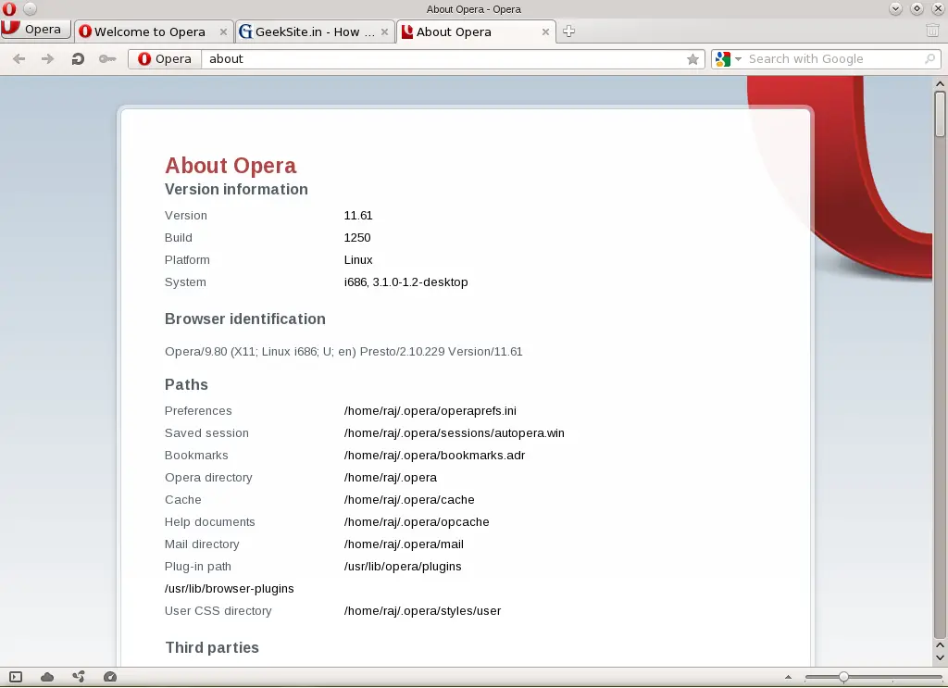The width and height of the screenshot is (948, 688).
Task: Click the /usr/lib/opera/plugins path
Action: click(x=402, y=567)
